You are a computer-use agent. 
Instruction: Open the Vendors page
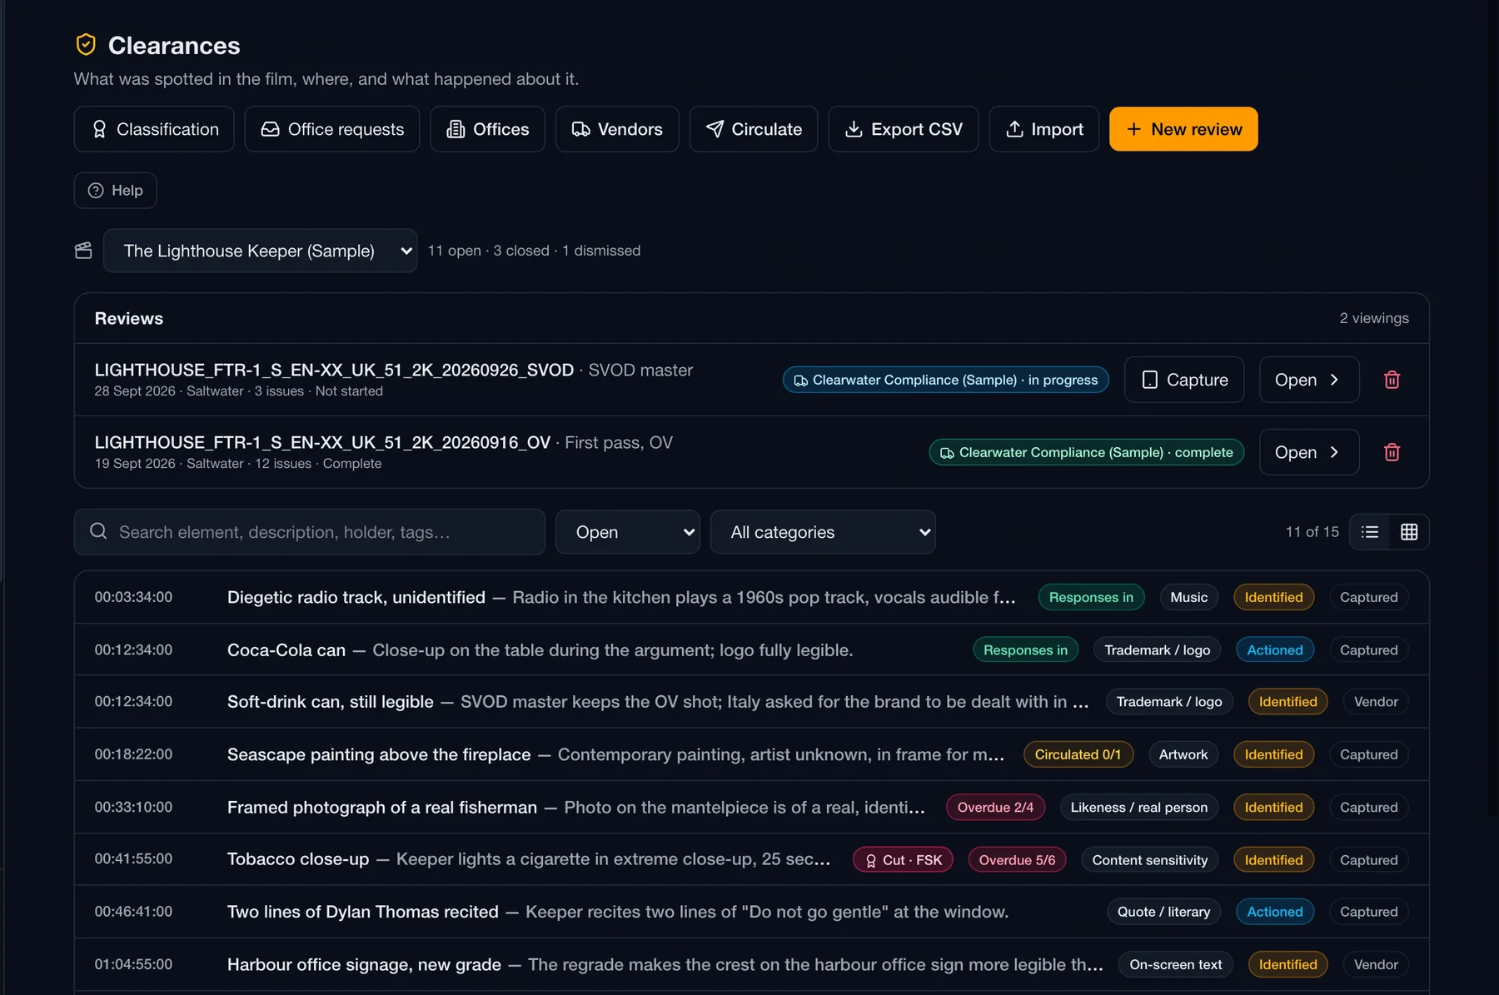[x=617, y=129]
